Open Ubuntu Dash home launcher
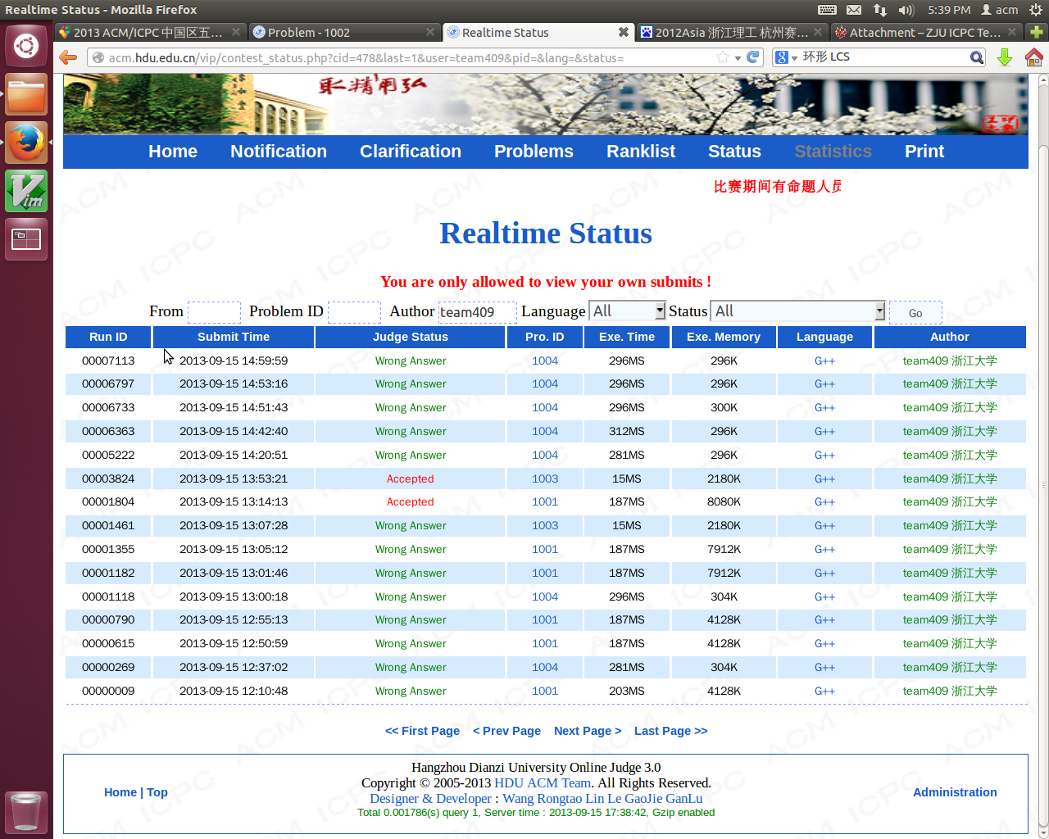The height and width of the screenshot is (839, 1049). tap(26, 46)
